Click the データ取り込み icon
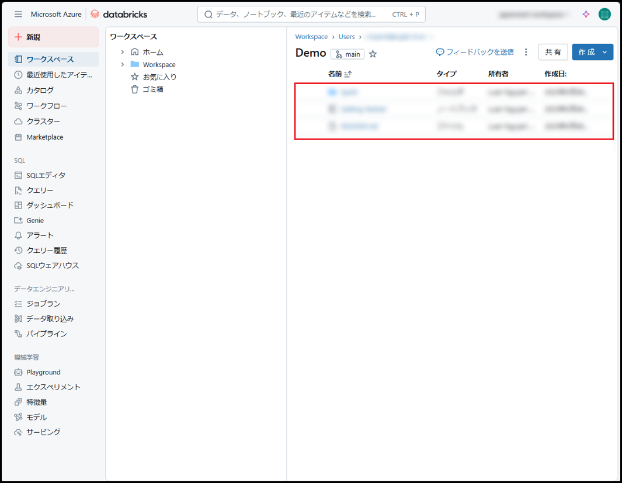 click(x=18, y=318)
